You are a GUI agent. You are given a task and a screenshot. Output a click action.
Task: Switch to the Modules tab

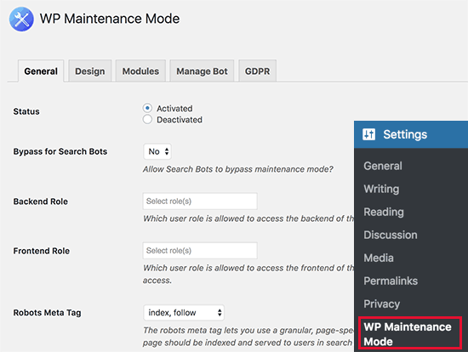coord(140,71)
